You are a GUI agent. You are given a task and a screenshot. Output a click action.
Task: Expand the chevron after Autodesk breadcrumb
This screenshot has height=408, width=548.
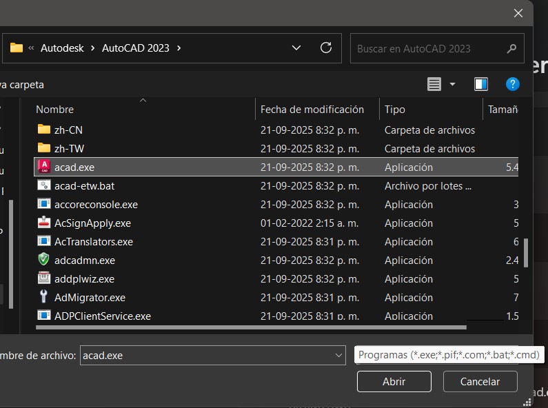click(92, 48)
